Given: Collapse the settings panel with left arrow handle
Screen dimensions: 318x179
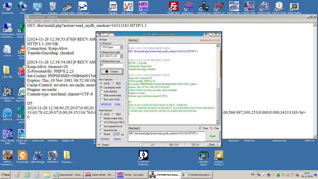Looking at the screenshot, I should coord(126,90).
